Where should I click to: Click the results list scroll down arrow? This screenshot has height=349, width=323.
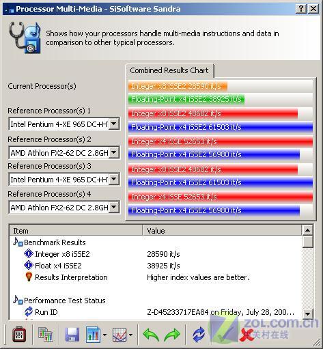307,314
